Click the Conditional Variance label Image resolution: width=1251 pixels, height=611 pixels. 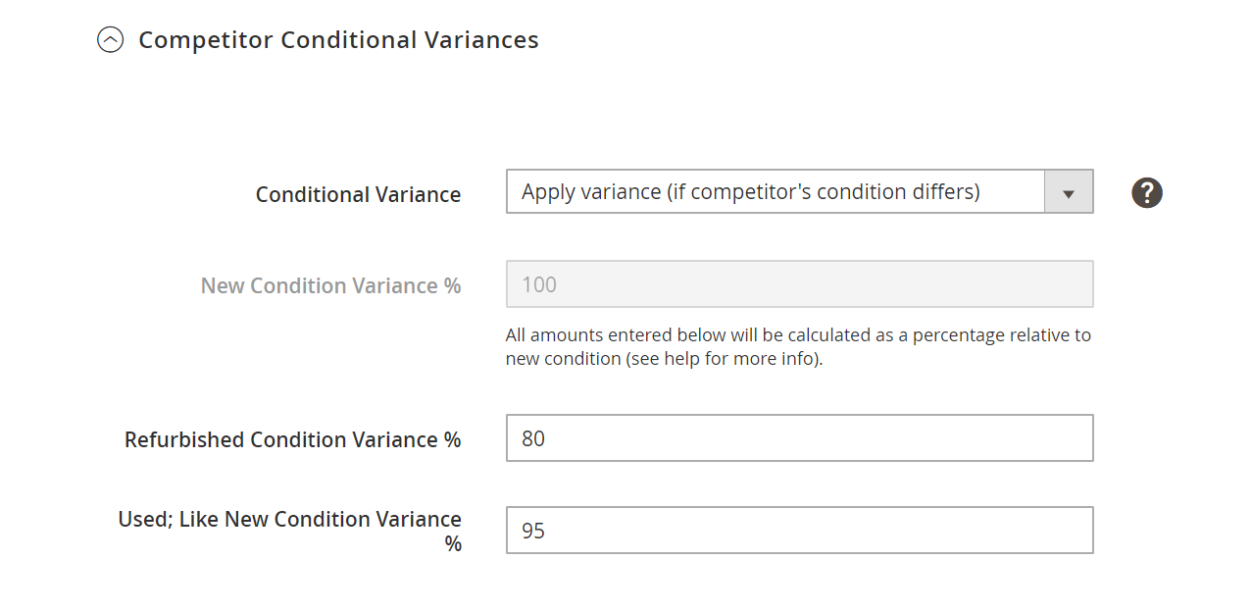pyautogui.click(x=358, y=194)
